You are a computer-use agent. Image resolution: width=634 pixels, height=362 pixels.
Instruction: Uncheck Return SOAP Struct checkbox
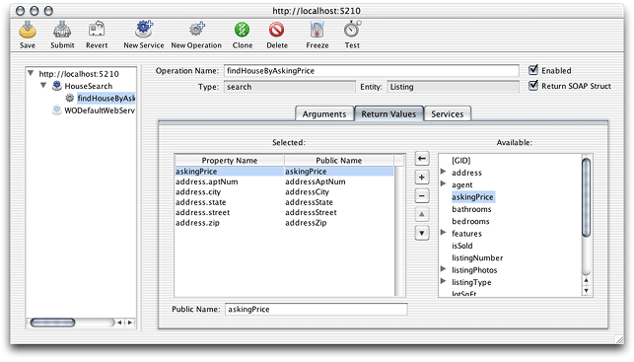pyautogui.click(x=533, y=86)
